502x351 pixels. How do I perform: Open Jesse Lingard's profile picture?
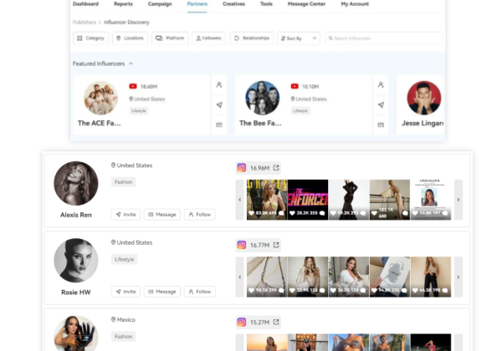point(424,98)
